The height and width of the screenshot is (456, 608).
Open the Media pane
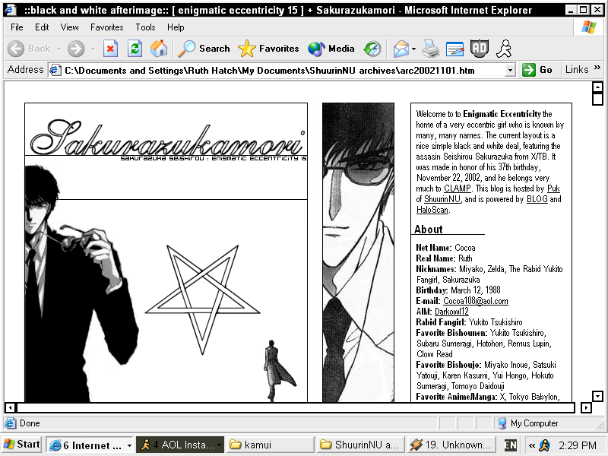point(331,49)
